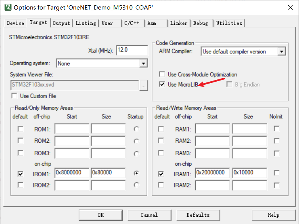Open the Utilities tab

point(229,23)
